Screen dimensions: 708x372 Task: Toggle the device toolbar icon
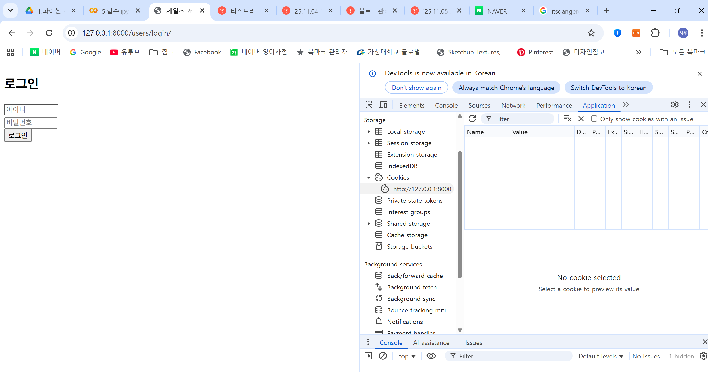(383, 105)
